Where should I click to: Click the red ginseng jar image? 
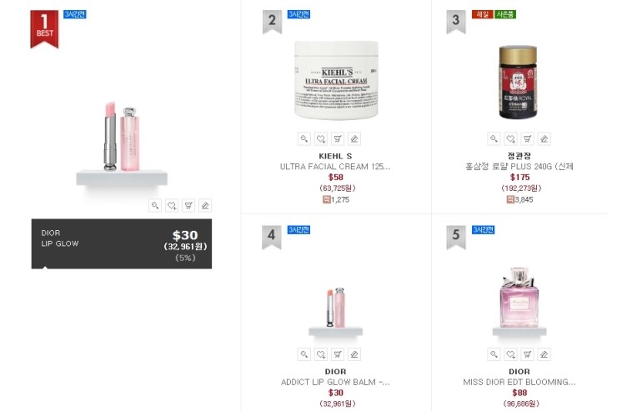tap(518, 83)
